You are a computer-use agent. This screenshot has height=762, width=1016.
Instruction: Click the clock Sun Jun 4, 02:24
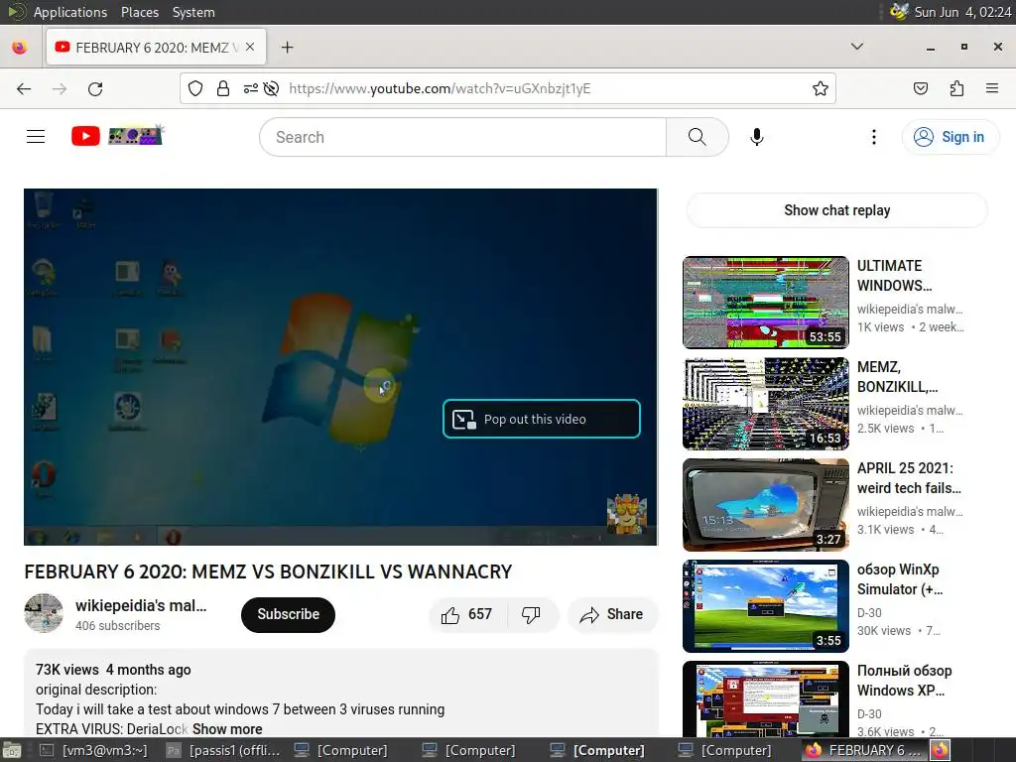tap(962, 12)
